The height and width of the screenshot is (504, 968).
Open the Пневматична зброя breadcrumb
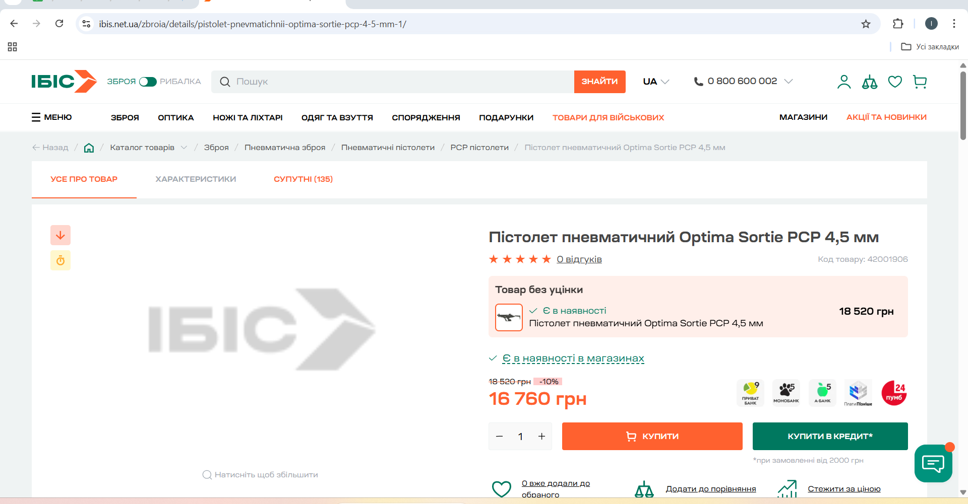[285, 148]
